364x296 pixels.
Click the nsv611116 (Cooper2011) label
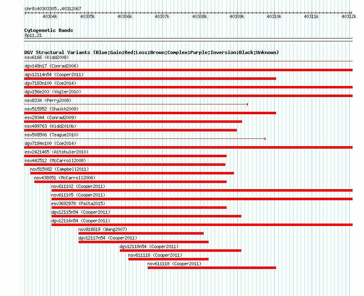click(155, 255)
